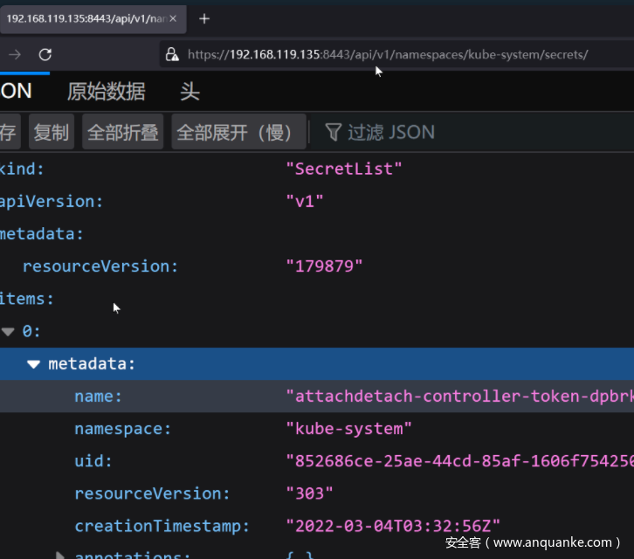Reload the current page
Viewport: 634px width, 559px height.
[x=45, y=54]
